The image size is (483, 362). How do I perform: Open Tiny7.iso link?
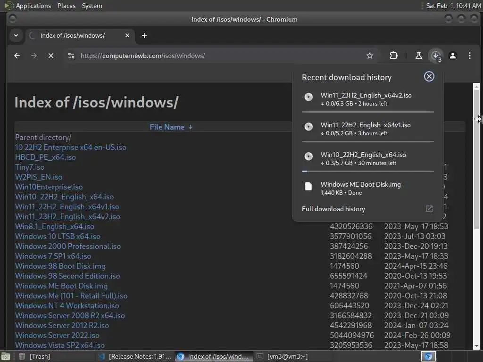(30, 167)
